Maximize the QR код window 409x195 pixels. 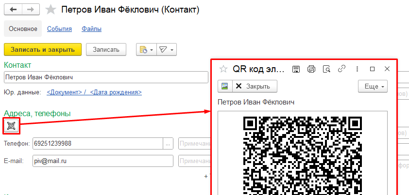click(373, 69)
